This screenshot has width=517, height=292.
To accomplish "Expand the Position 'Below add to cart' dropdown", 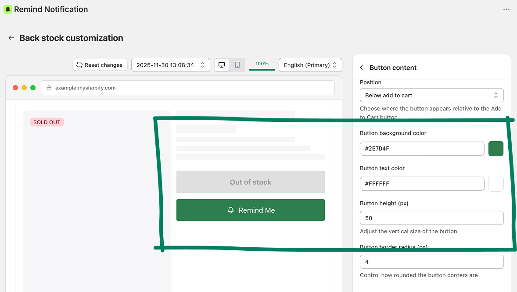I will 431,95.
